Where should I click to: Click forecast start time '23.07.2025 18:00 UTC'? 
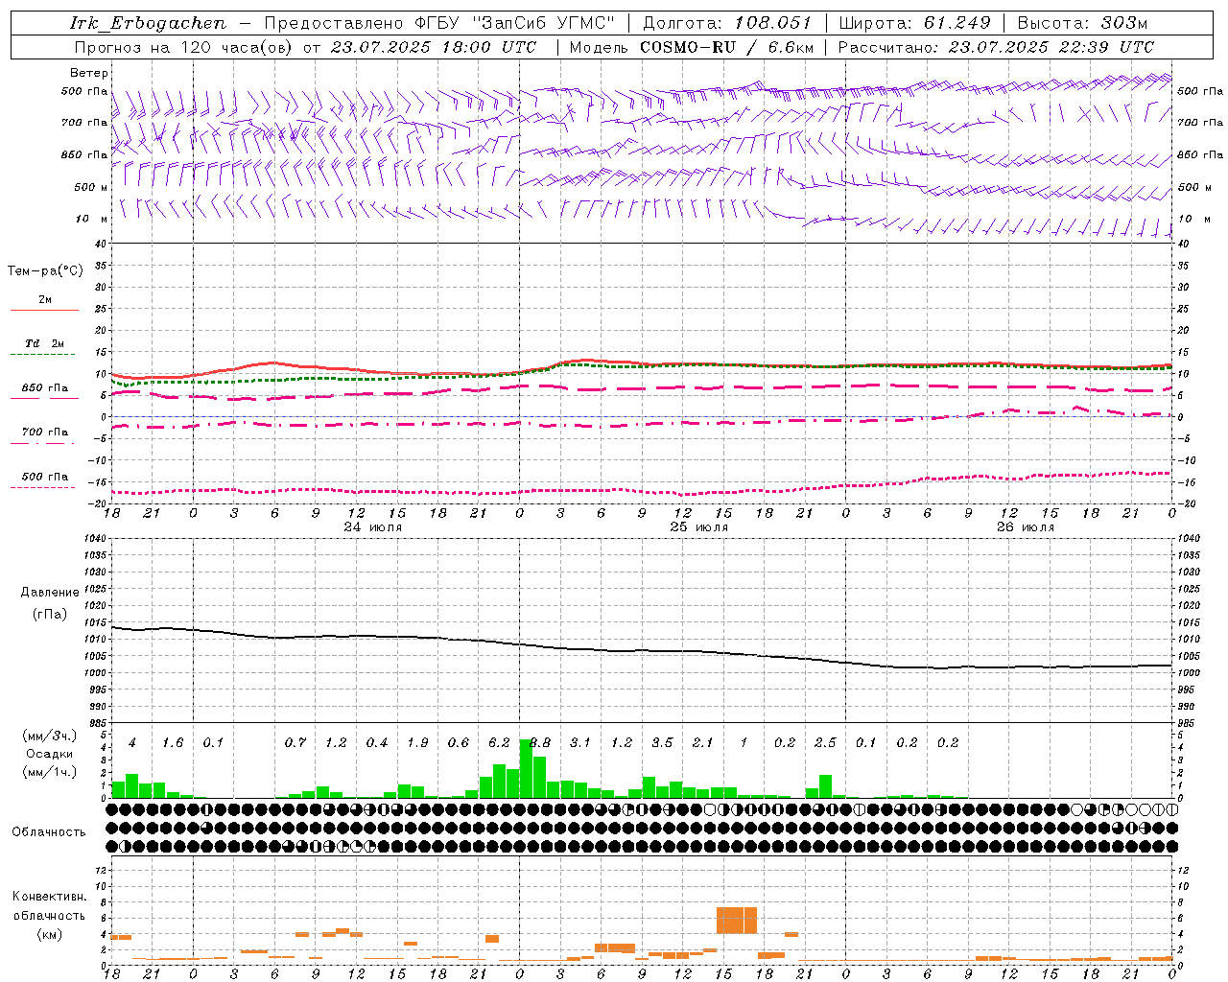(x=433, y=47)
